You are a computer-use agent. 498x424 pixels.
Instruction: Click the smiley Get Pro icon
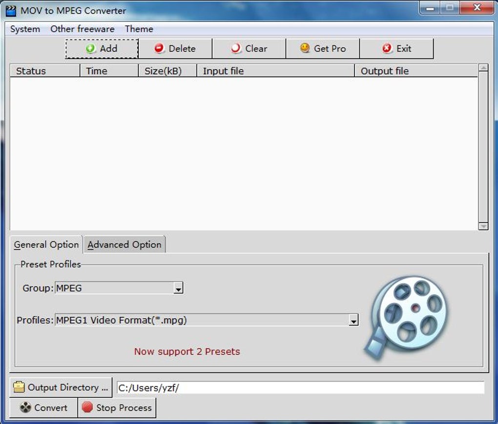click(x=305, y=48)
